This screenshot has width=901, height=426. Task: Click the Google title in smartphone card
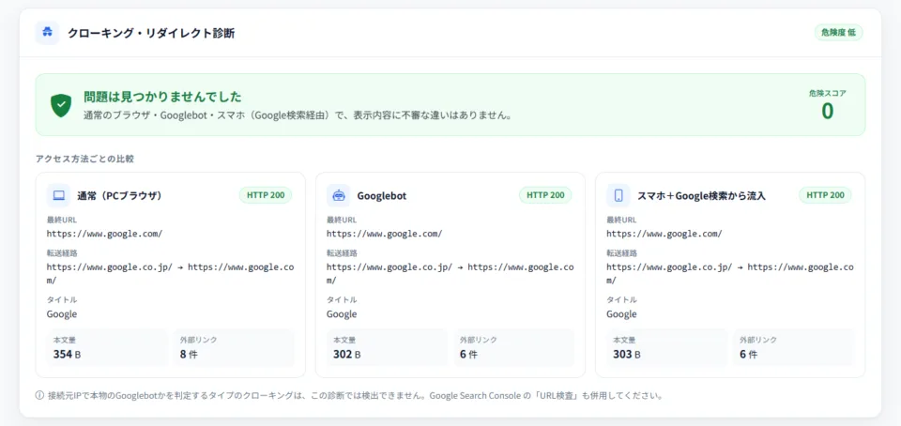click(621, 314)
